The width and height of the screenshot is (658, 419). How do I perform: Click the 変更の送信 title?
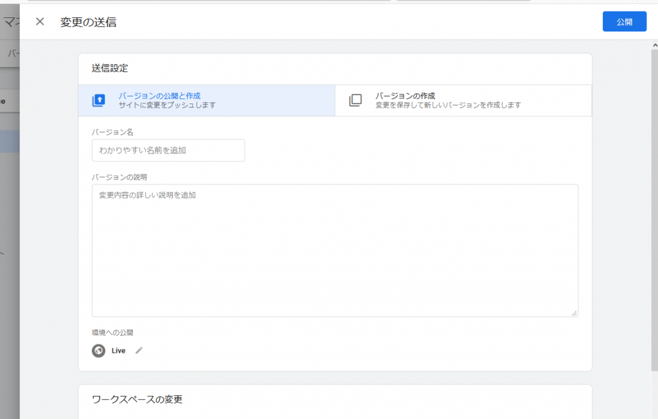coord(88,22)
